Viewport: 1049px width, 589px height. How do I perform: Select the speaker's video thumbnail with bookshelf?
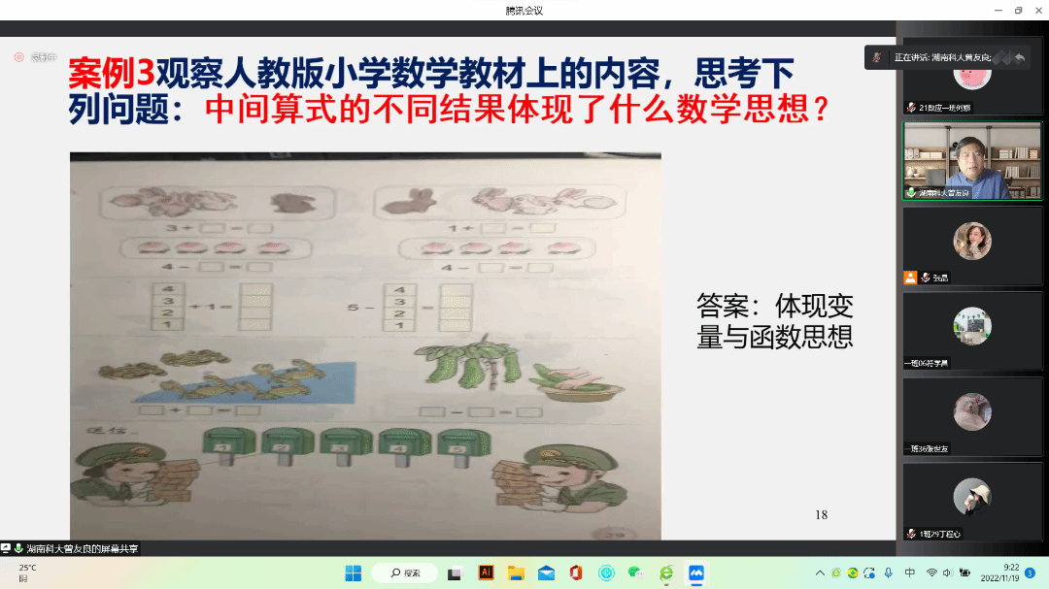971,161
